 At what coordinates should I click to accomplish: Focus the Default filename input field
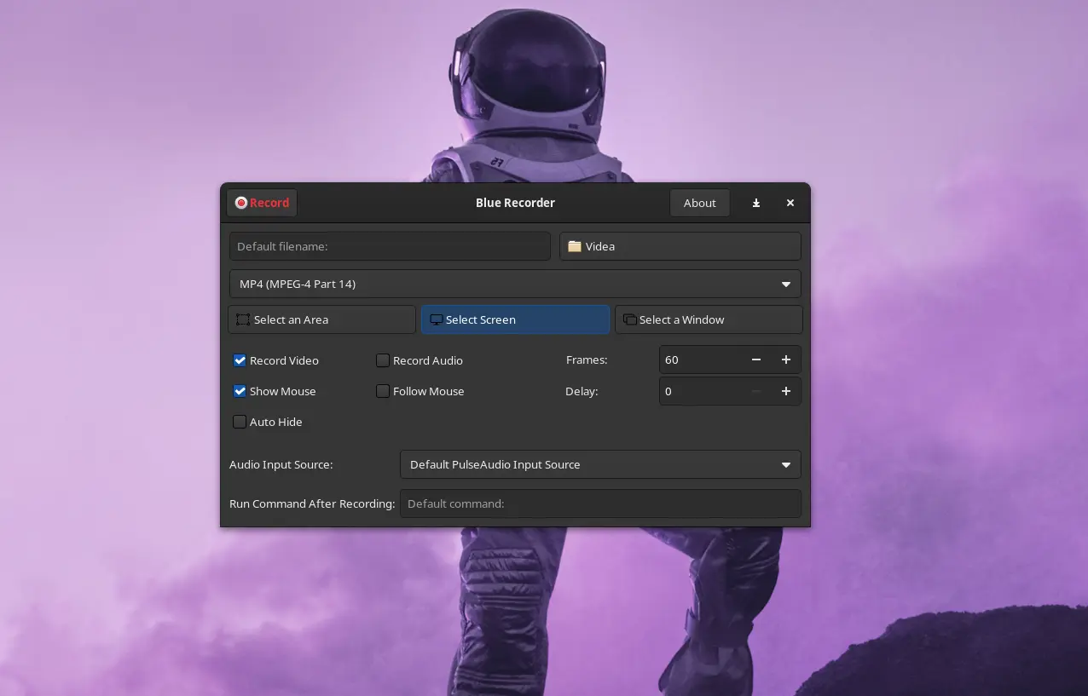coord(390,246)
